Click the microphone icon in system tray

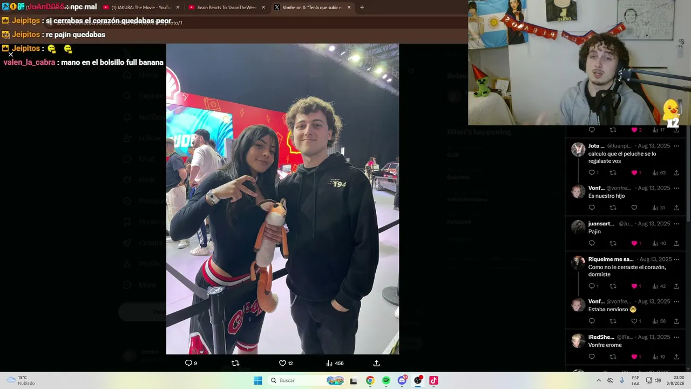(622, 380)
